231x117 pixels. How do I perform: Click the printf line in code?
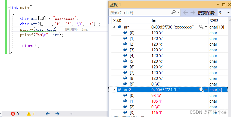point(42,35)
